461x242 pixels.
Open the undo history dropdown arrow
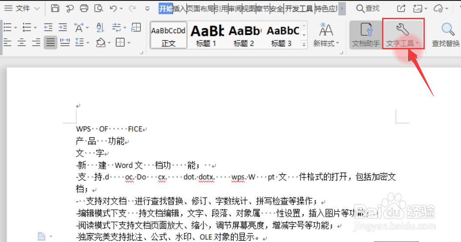tap(121, 9)
